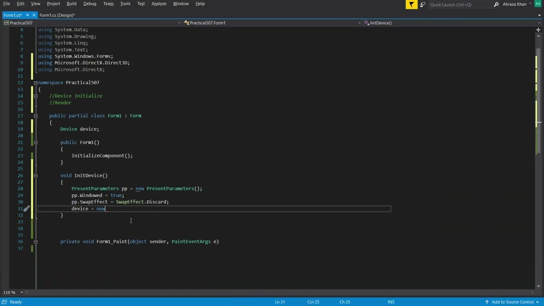Switch to Form1.cs [Design]* tab

click(57, 15)
